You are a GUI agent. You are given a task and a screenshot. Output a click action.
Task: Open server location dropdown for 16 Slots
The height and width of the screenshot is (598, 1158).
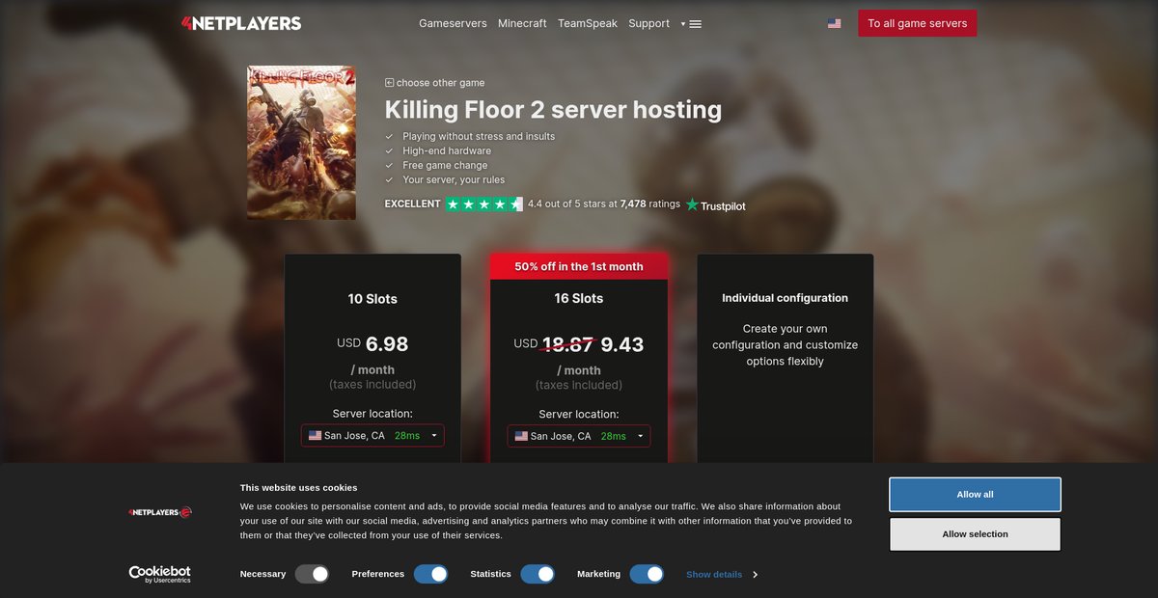pyautogui.click(x=579, y=436)
